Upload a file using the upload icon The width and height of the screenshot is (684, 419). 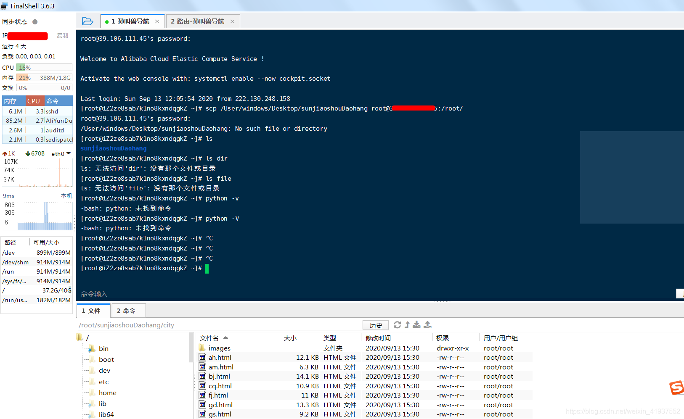[x=427, y=324]
